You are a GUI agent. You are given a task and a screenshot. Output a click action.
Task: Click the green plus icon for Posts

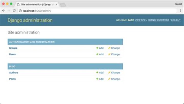coord(97,79)
